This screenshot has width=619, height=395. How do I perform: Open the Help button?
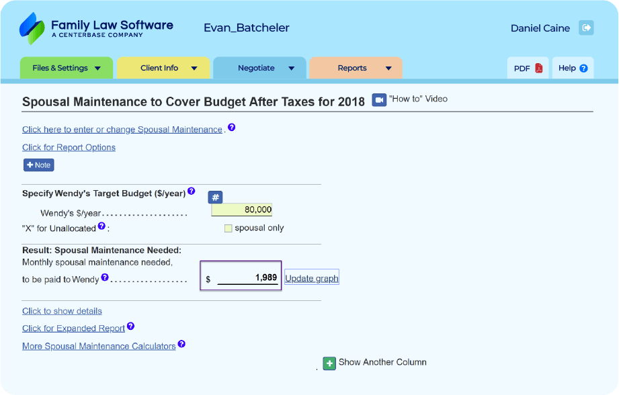pyautogui.click(x=573, y=68)
